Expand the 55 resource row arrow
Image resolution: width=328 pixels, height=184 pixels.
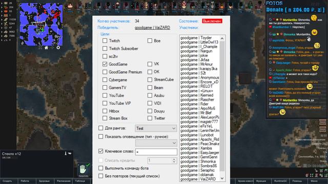click(x=2, y=11)
